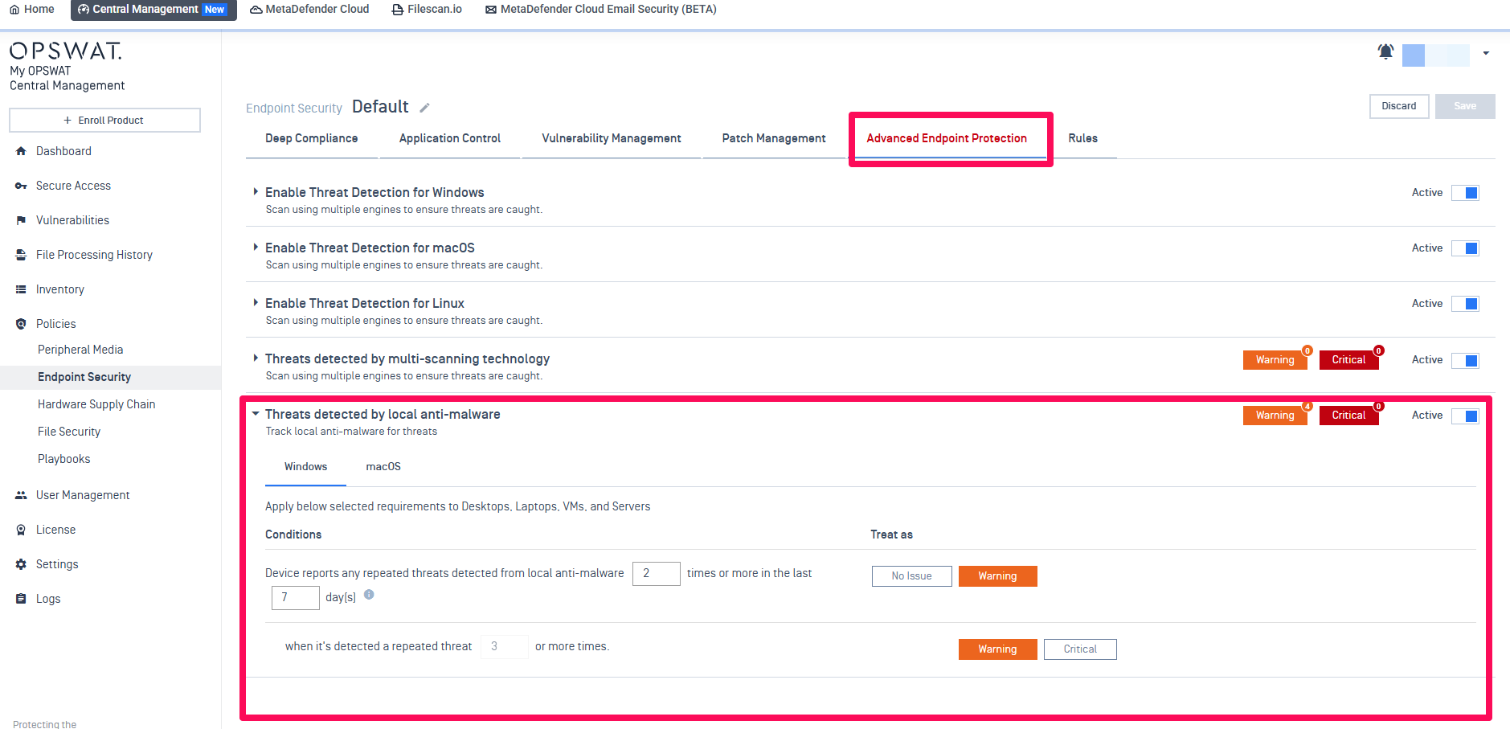This screenshot has height=729, width=1510.
Task: Click the User Management people icon
Action: point(21,495)
